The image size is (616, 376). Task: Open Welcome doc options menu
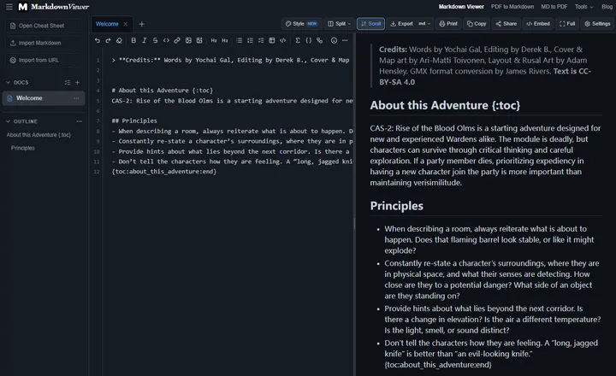click(x=76, y=98)
